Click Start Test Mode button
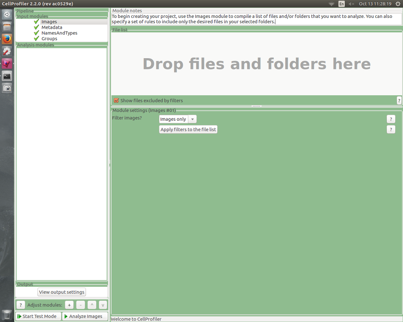 (38, 316)
